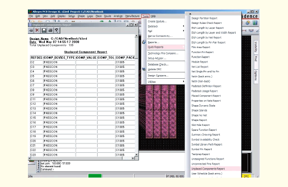Open the Edit menu
Screen dimensions: 288x187
coord(38,16)
